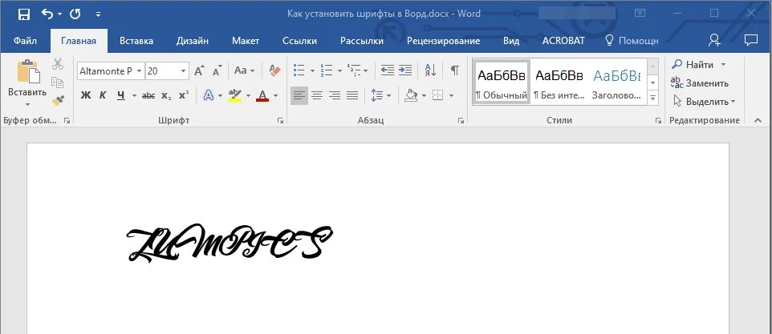
Task: Go to the Рецензирование tab
Action: pyautogui.click(x=443, y=42)
